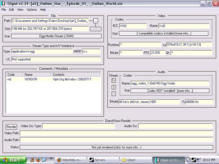
Task: Open the Edit menu
Action: (x=11, y=10)
